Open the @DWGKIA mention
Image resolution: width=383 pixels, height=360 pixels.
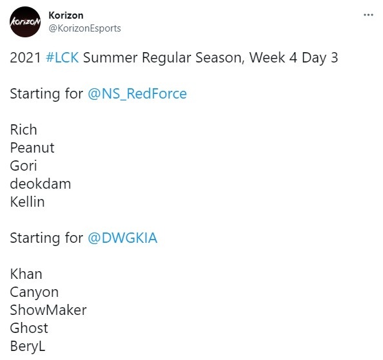123,238
